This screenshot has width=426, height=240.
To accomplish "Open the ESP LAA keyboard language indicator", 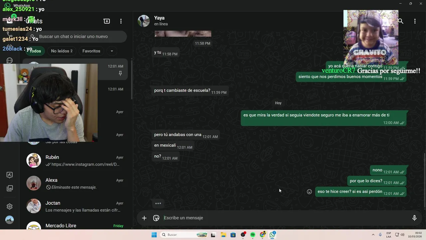I will (389, 235).
